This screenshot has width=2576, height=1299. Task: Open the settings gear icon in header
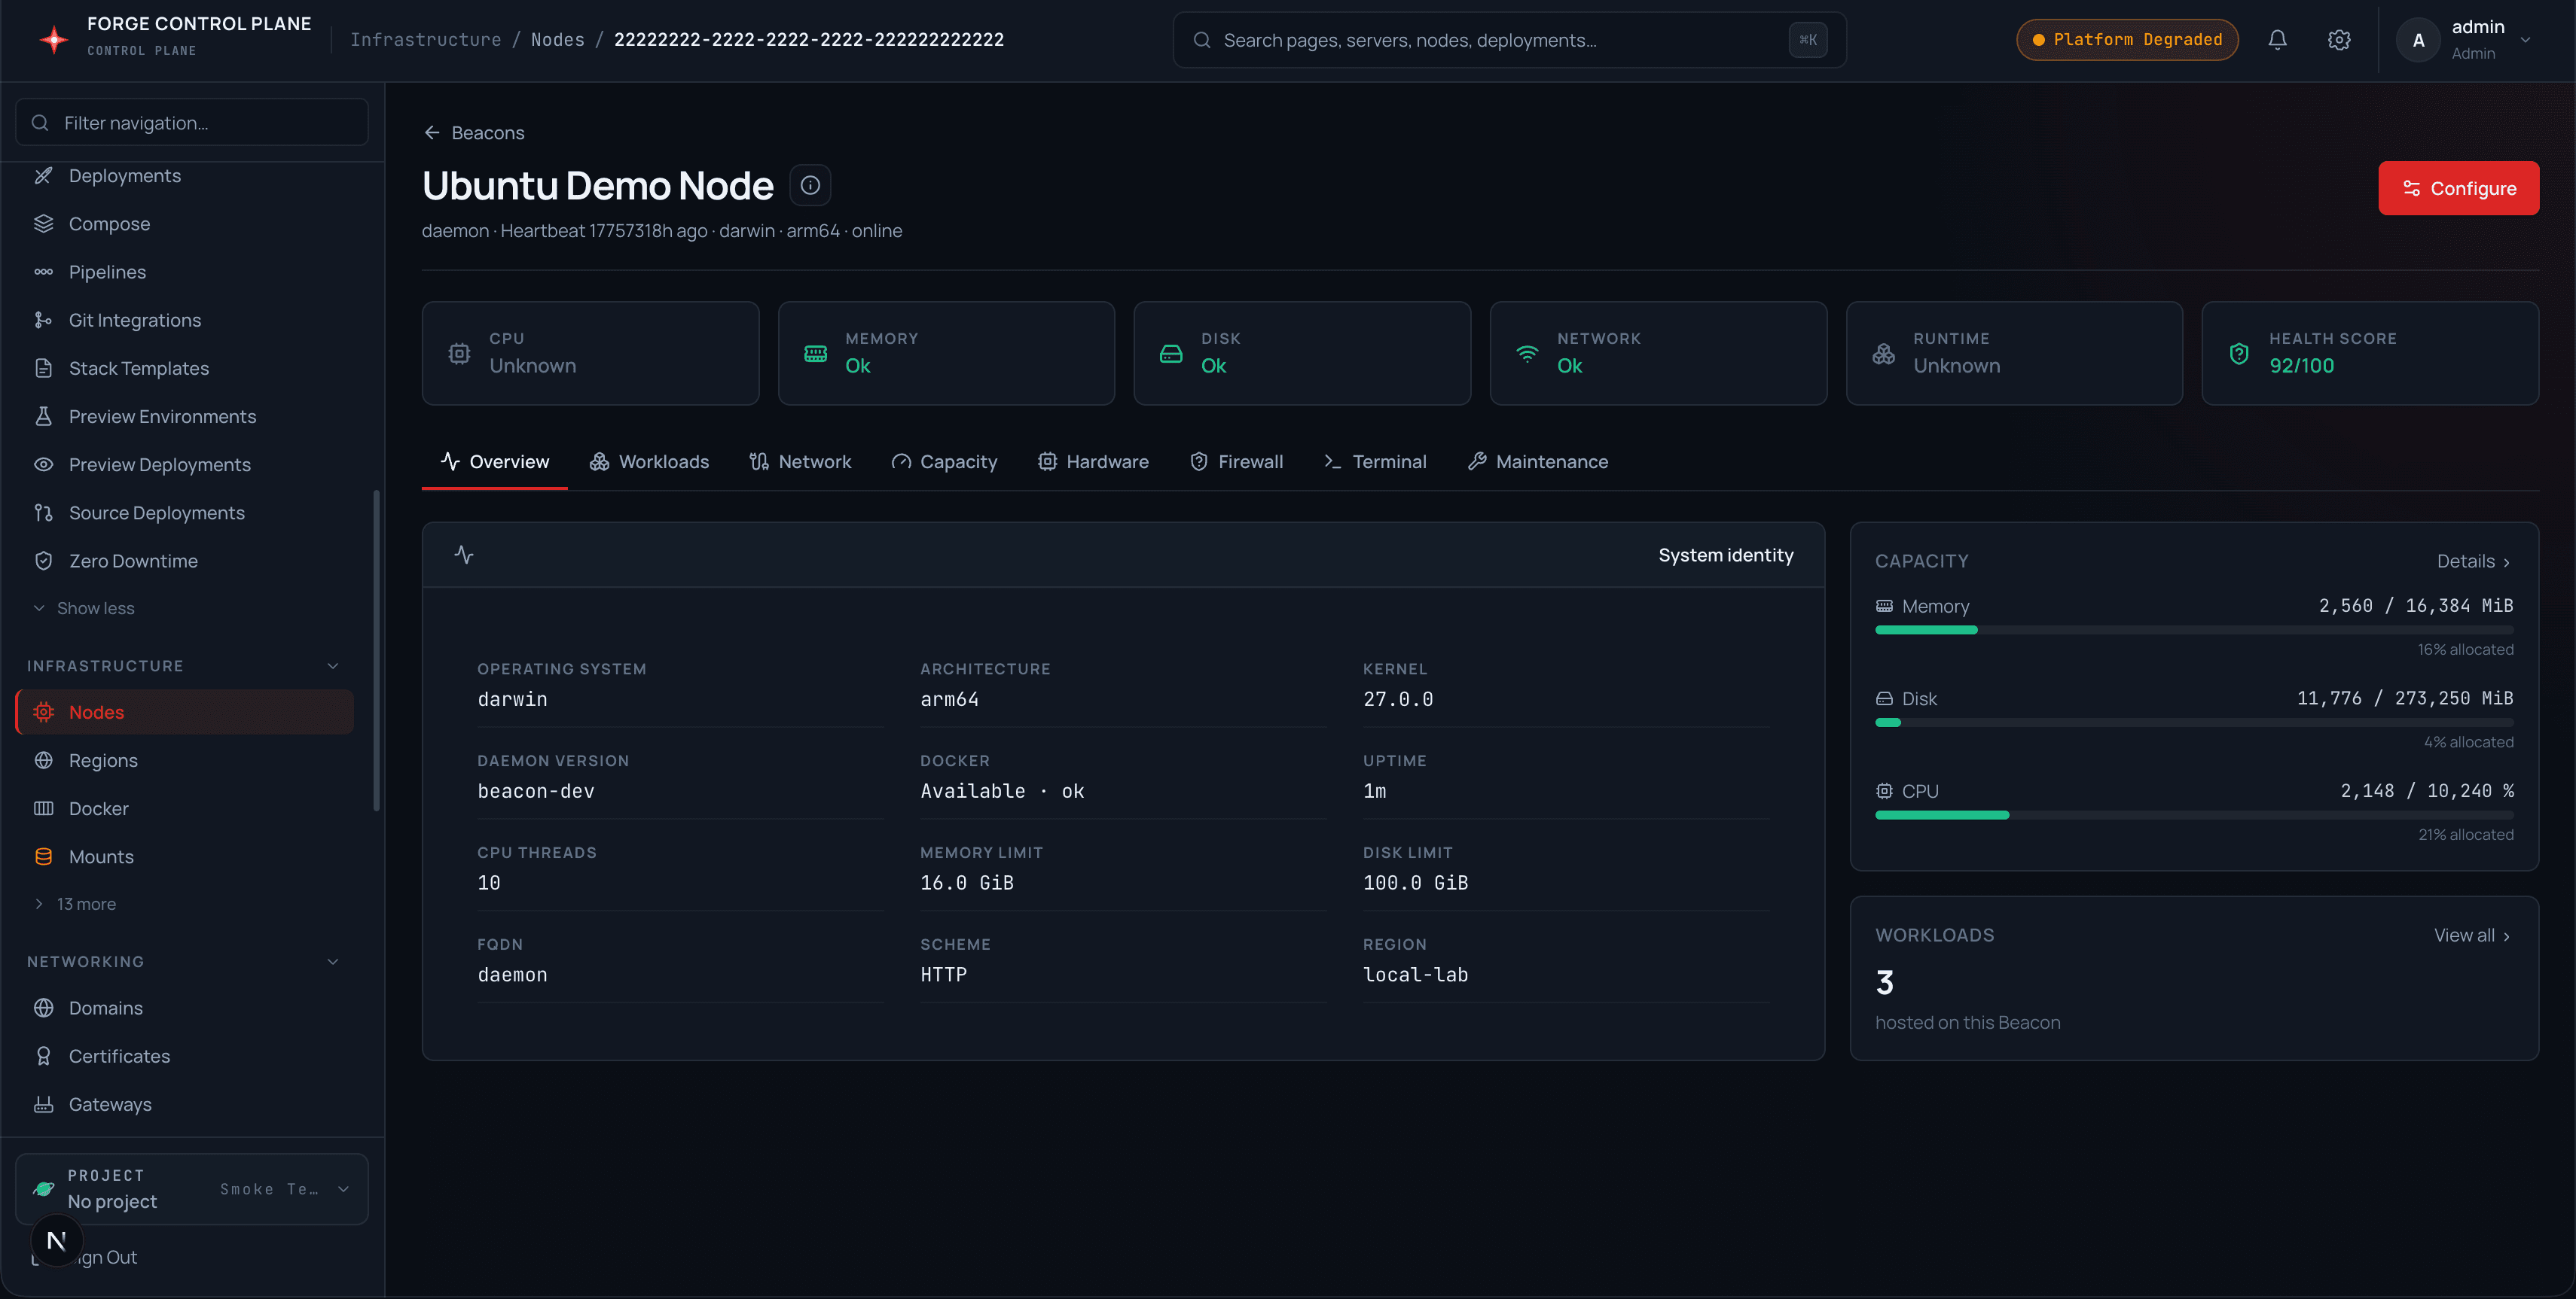tap(2339, 40)
